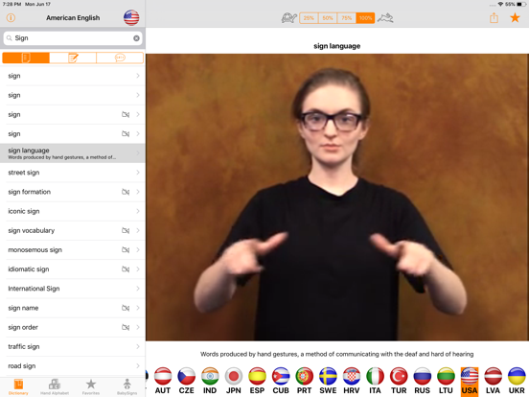529x397 pixels.
Task: Select the ESP Spain flag
Action: click(x=257, y=381)
